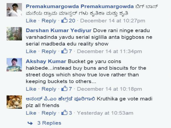The image size is (171, 128).
Task: Like Akshay Kumar's bucket comment
Action: point(31,89)
